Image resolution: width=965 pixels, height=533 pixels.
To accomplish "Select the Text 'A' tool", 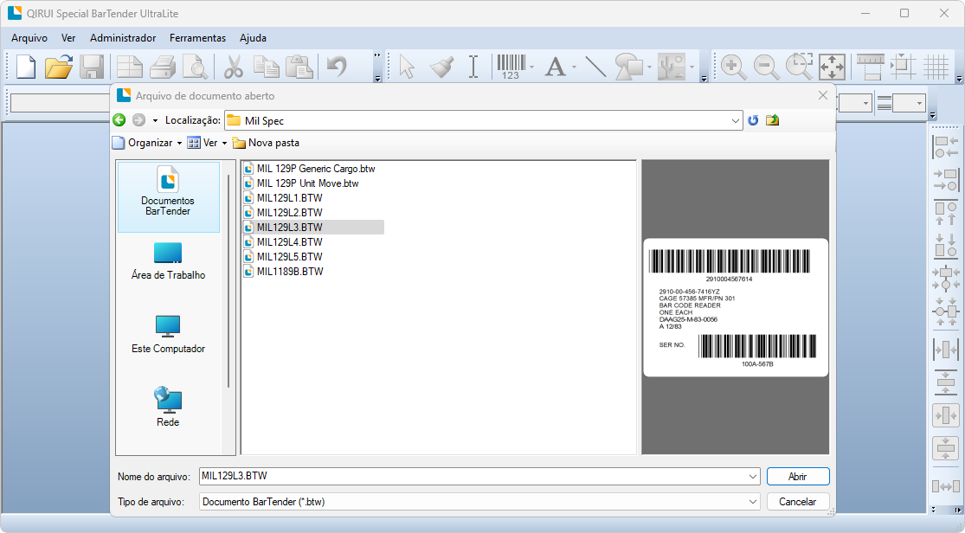I will pos(555,67).
